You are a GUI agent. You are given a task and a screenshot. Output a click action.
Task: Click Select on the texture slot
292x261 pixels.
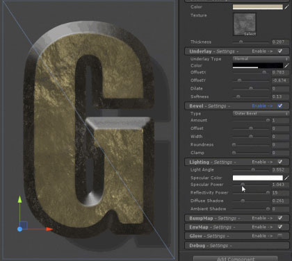250,34
